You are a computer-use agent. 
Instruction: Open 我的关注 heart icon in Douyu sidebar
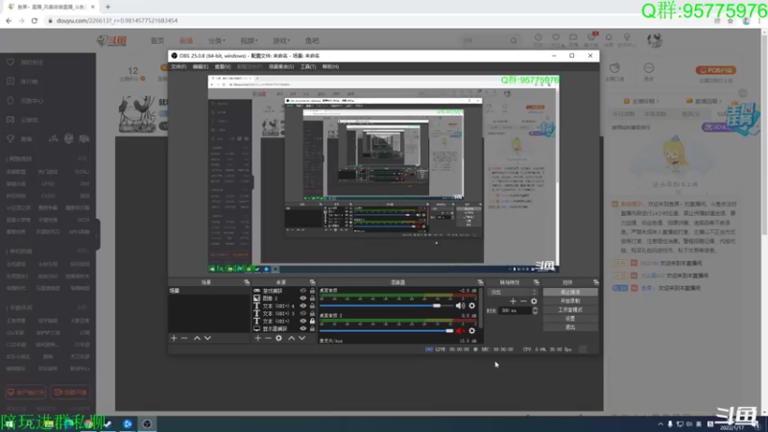pyautogui.click(x=11, y=62)
